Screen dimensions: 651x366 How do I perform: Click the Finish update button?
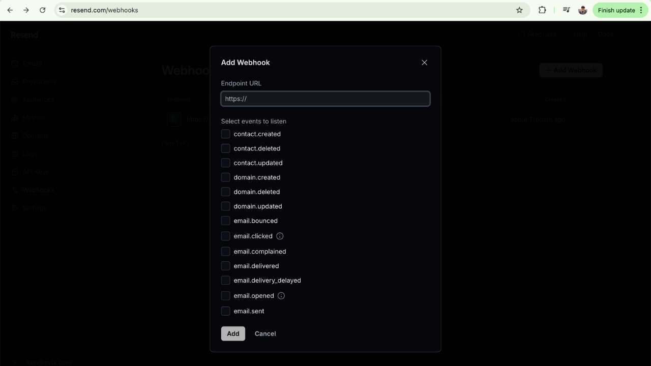click(616, 10)
